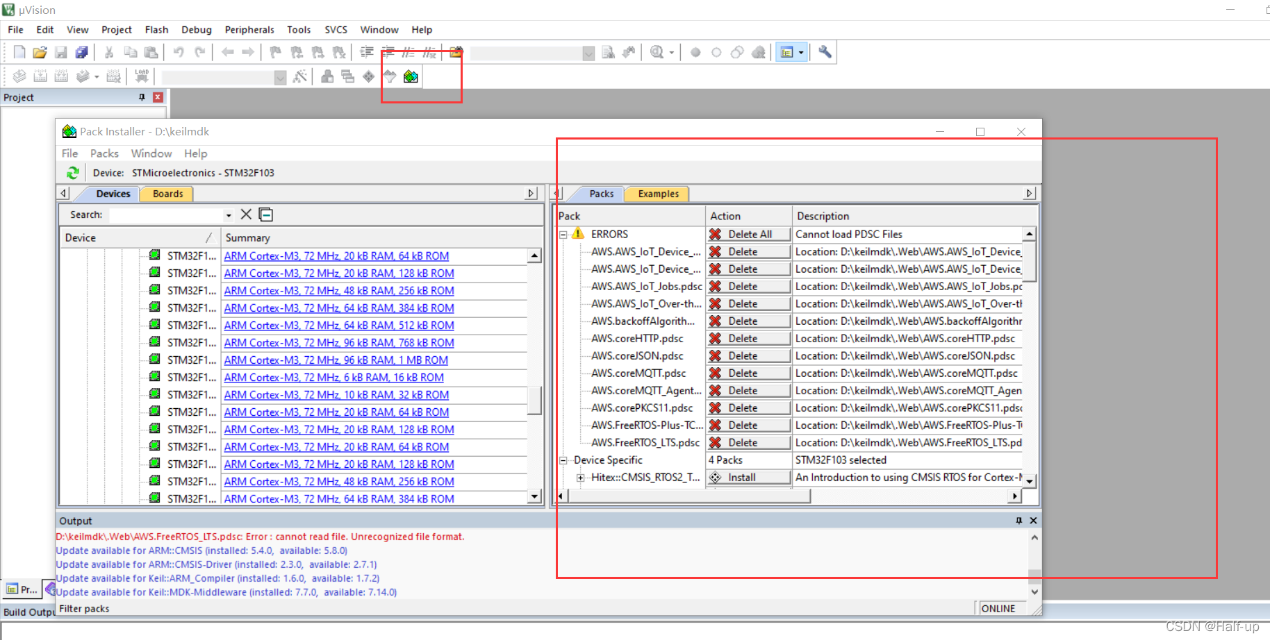Click the green refresh icon beside Device
Screen dimensions: 1270x640
click(x=73, y=173)
